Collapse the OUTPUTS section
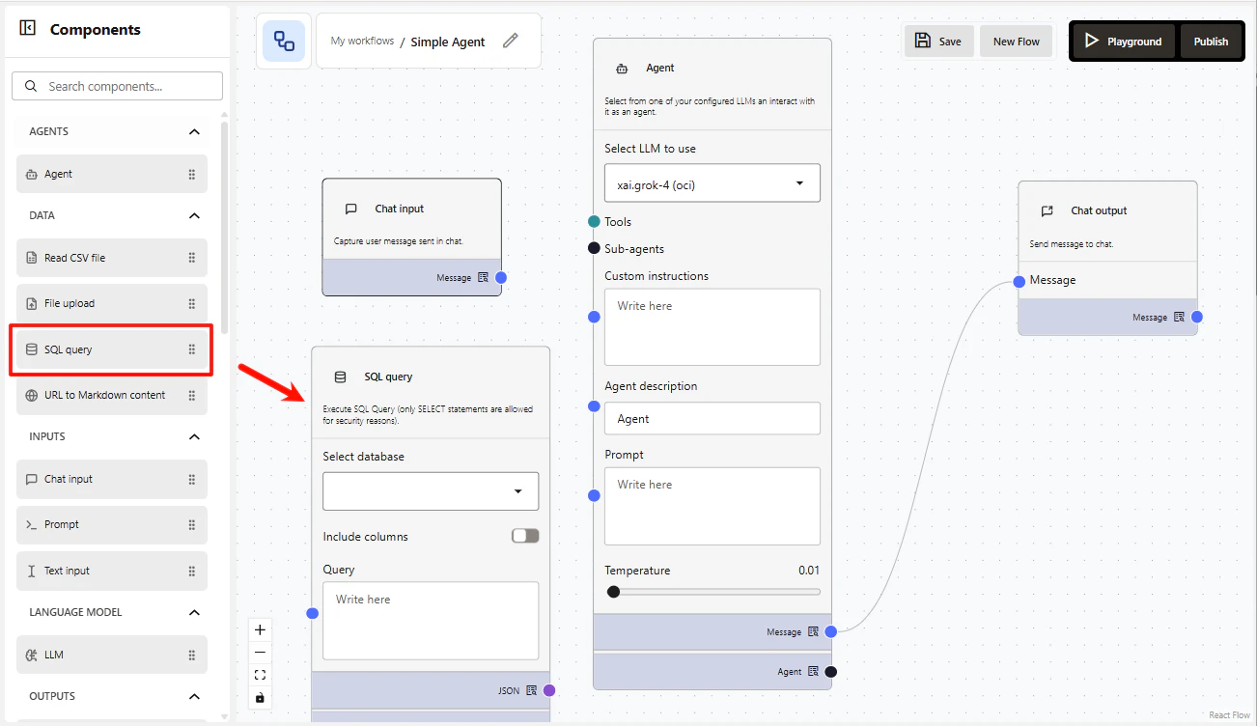1257x726 pixels. point(194,696)
